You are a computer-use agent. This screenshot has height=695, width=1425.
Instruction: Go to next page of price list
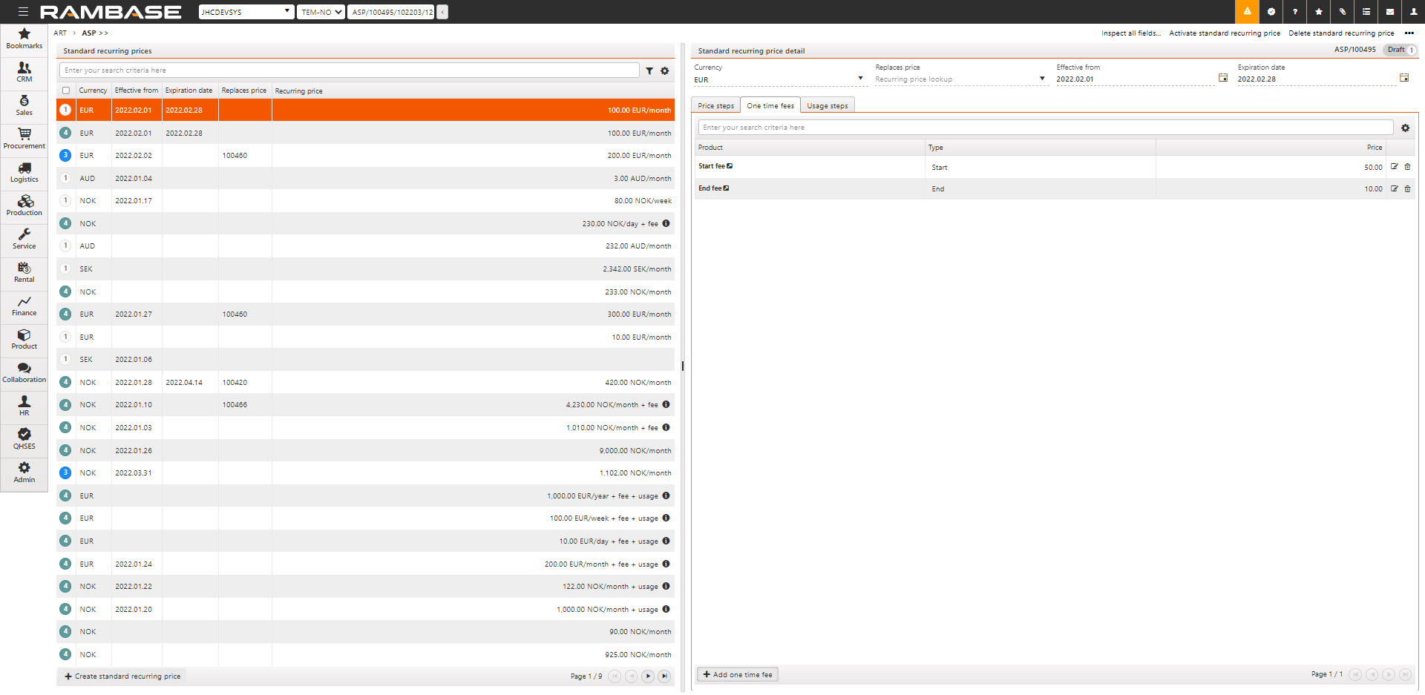648,676
